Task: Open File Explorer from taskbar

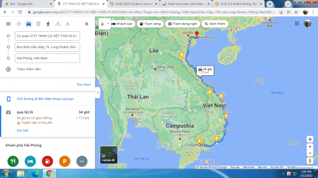Action: click(x=21, y=173)
